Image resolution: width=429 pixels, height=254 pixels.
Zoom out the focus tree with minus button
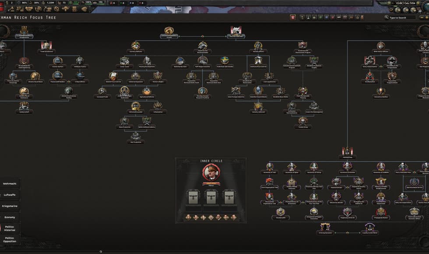click(x=422, y=18)
